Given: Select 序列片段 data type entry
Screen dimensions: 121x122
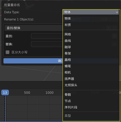Looking at the screenshot, I should point(91,107).
